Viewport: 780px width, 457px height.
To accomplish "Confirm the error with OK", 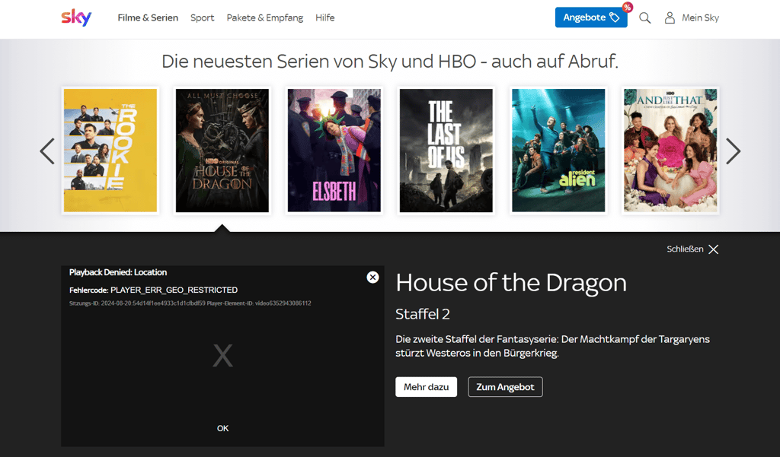I will [222, 428].
